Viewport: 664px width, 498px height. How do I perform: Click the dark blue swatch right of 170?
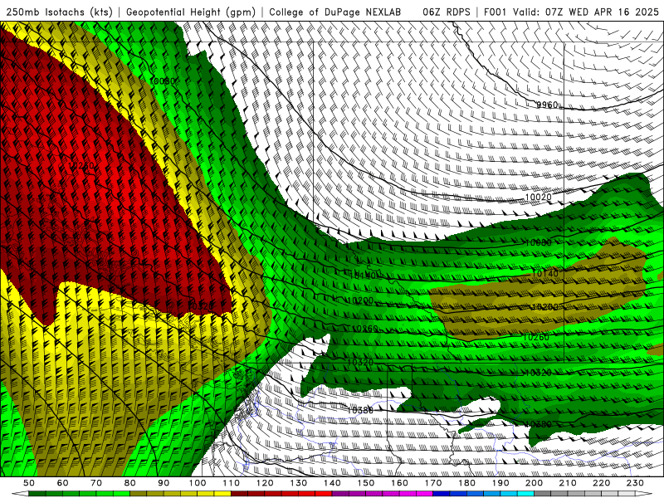[x=442, y=494]
